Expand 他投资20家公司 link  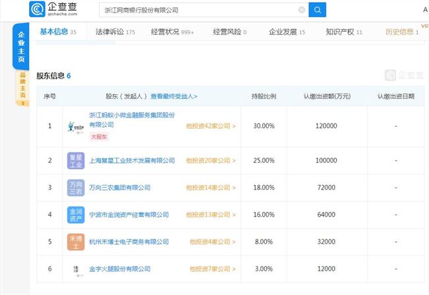211,160
